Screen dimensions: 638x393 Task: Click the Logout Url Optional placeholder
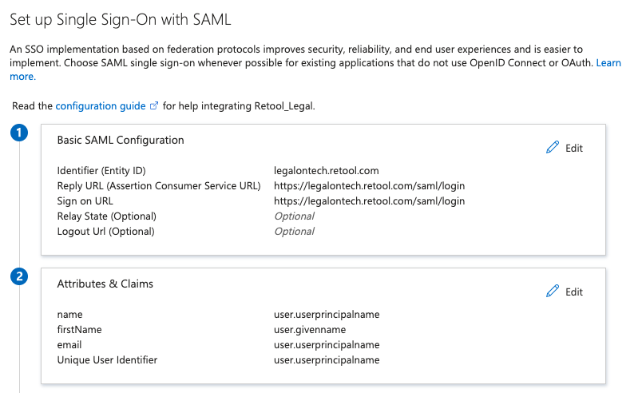pos(294,231)
